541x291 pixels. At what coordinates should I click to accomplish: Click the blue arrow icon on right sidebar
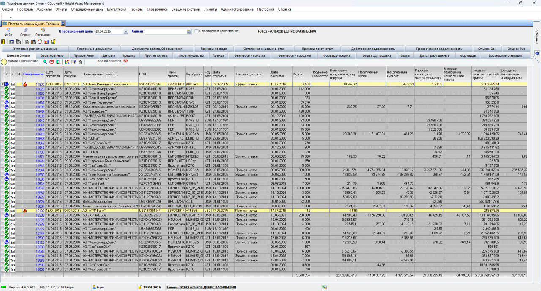(537, 53)
